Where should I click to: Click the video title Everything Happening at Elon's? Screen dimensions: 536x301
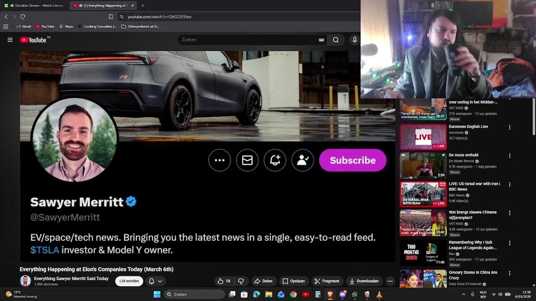pos(96,269)
